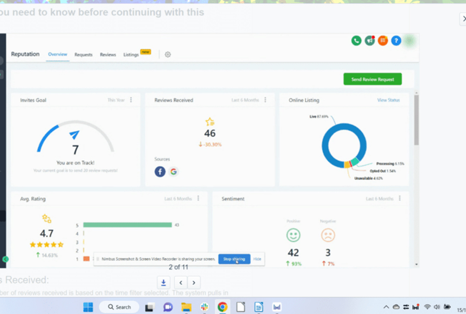
Task: Open the Invites Goal three-dot menu
Action: pyautogui.click(x=131, y=100)
